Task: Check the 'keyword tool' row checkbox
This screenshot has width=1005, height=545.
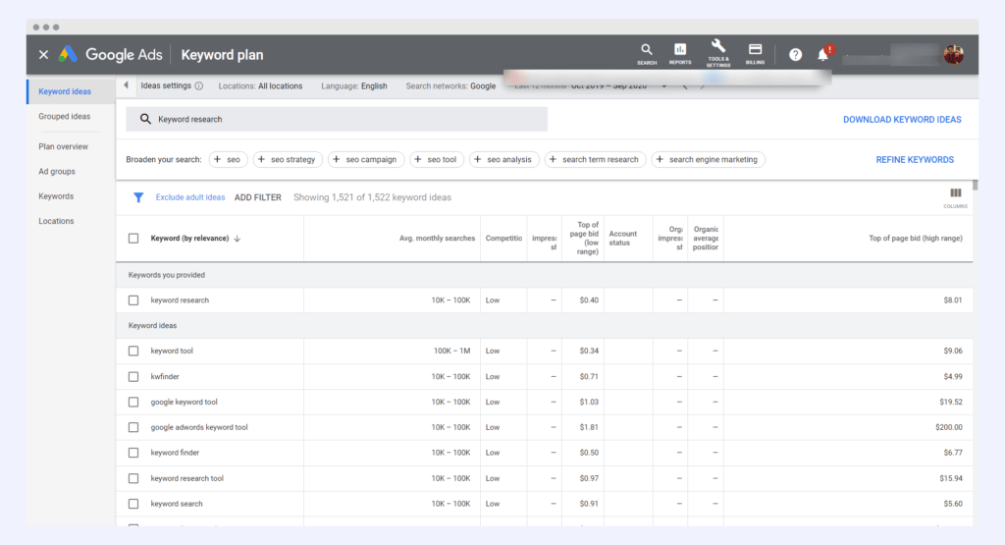Action: [133, 351]
